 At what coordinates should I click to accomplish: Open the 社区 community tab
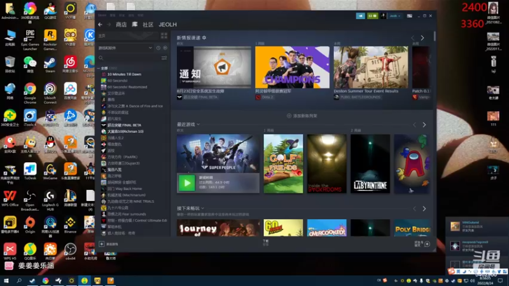click(x=148, y=25)
